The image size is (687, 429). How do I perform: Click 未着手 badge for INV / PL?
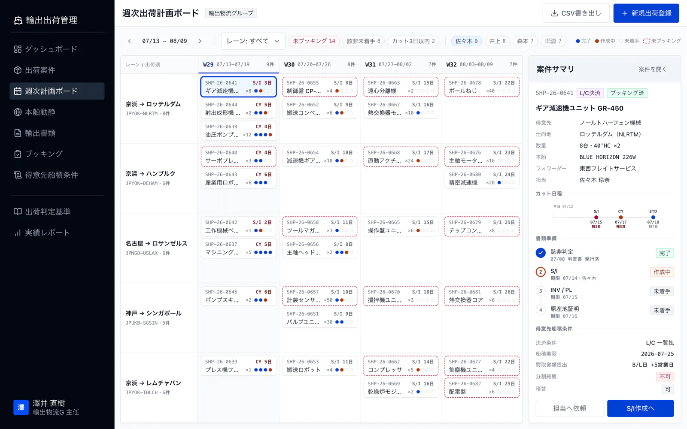[662, 291]
